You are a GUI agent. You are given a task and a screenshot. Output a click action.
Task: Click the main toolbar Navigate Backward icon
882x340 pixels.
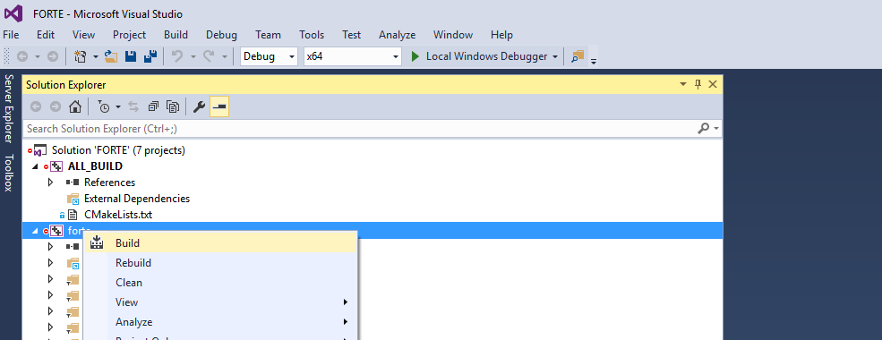pyautogui.click(x=22, y=56)
